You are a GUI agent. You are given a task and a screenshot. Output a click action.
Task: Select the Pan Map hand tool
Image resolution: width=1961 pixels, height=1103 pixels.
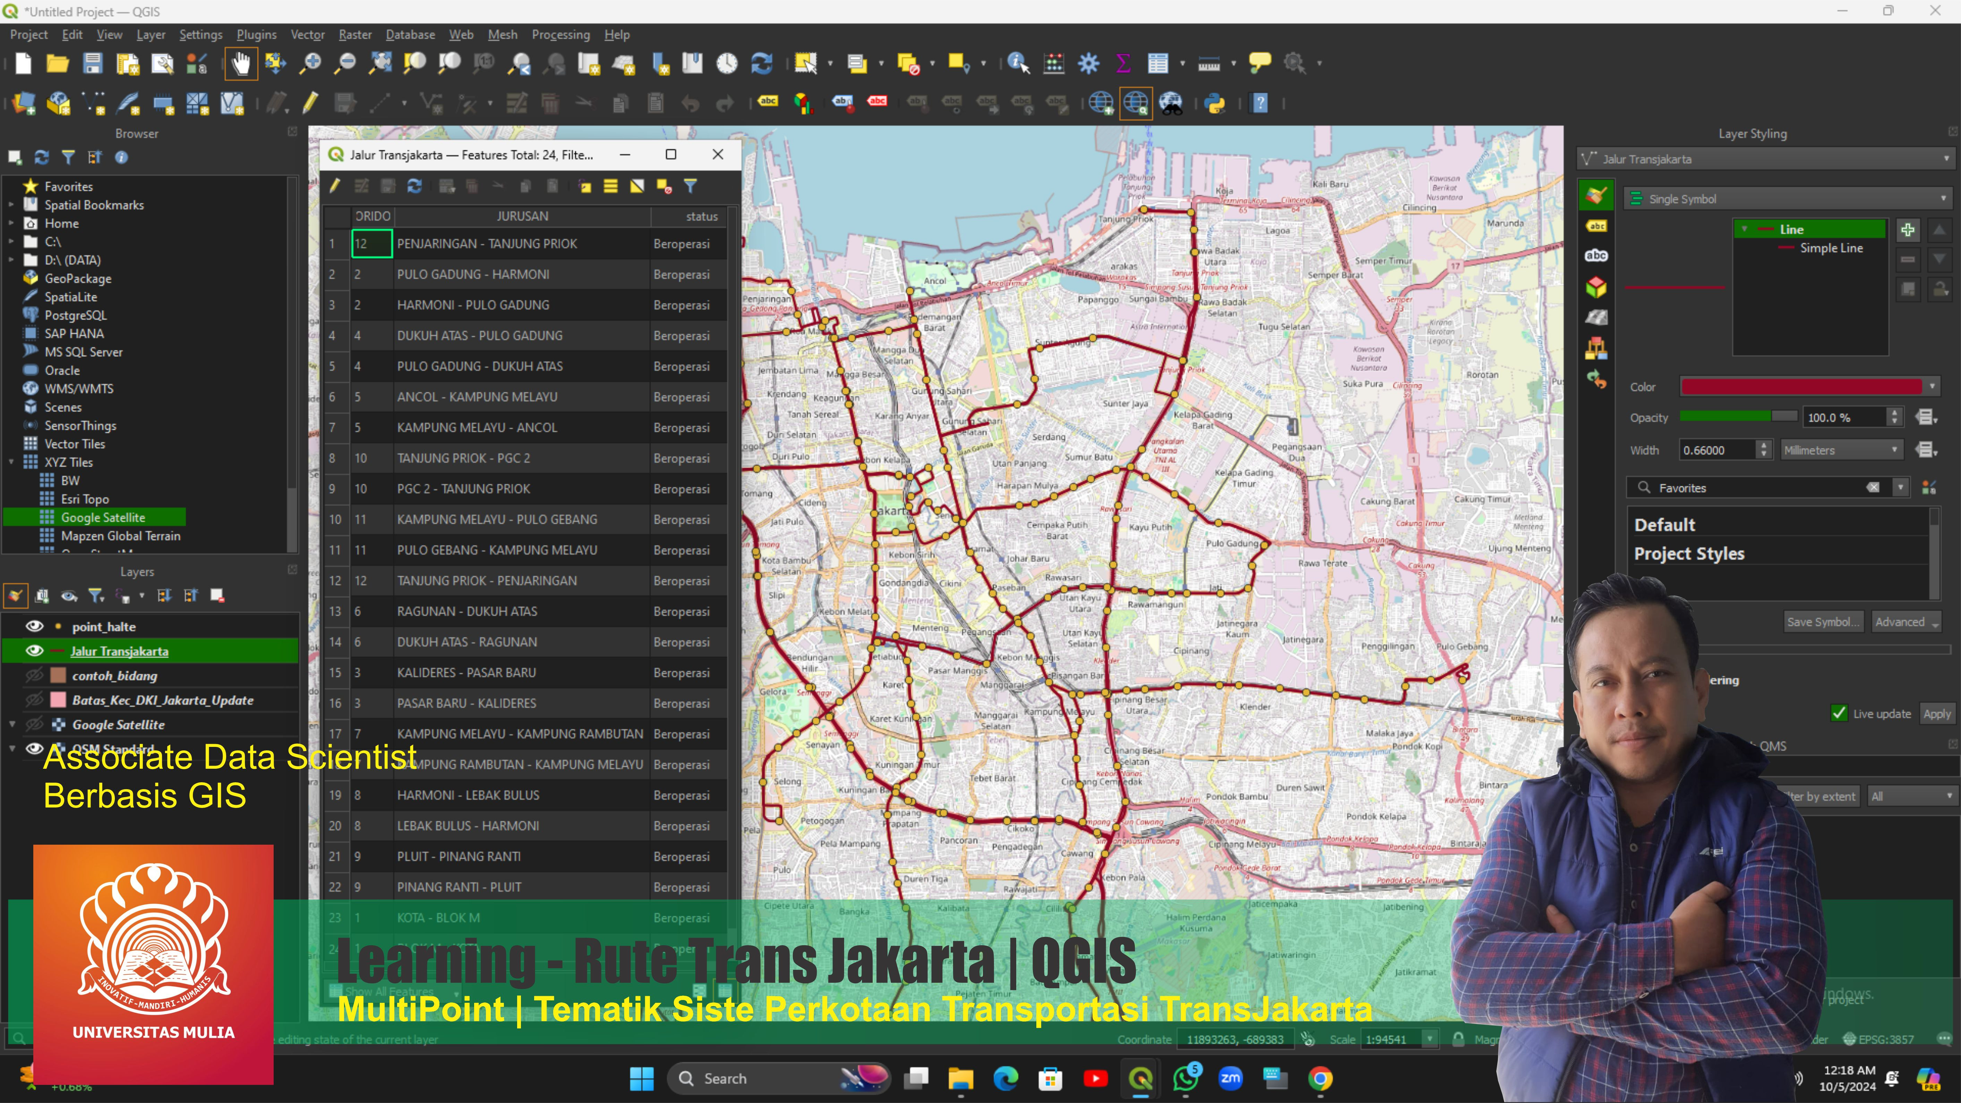(x=241, y=64)
